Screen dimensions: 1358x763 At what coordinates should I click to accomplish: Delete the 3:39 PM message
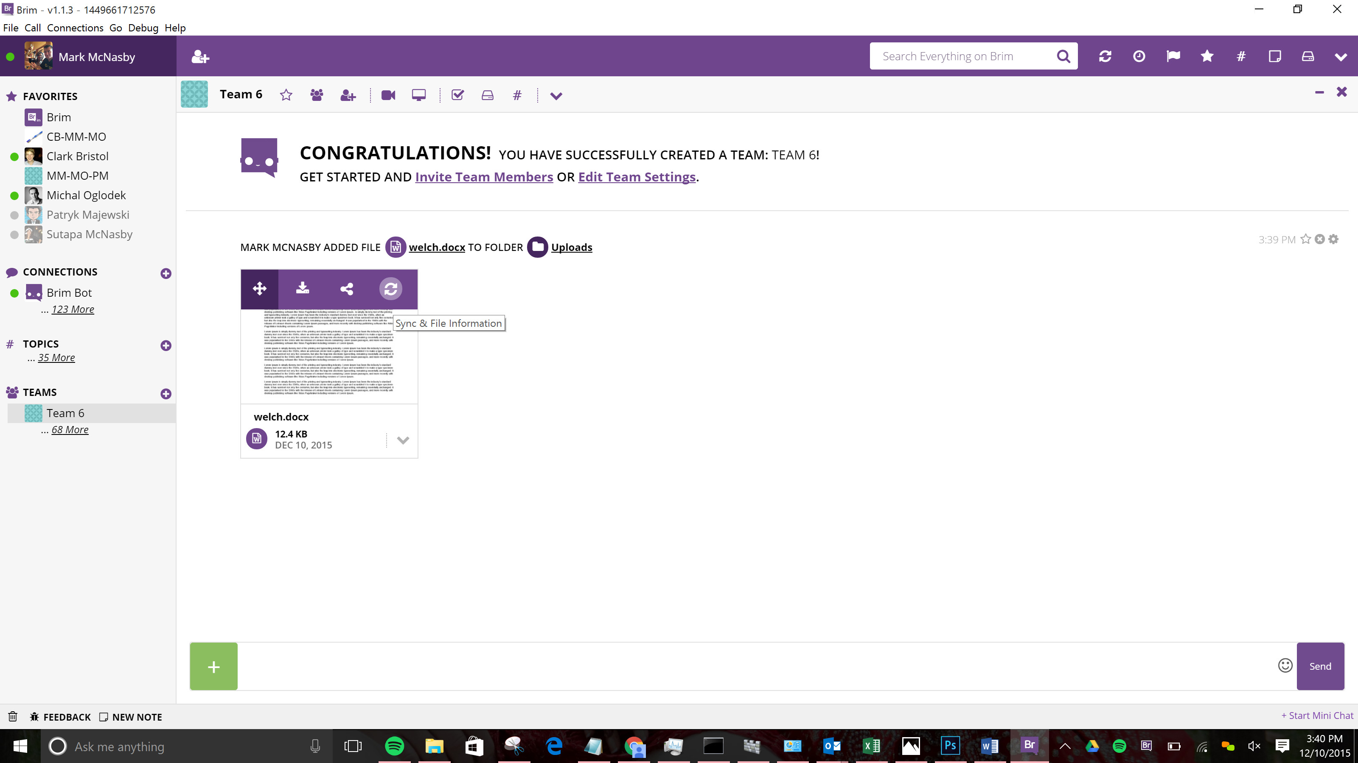[x=1319, y=239]
